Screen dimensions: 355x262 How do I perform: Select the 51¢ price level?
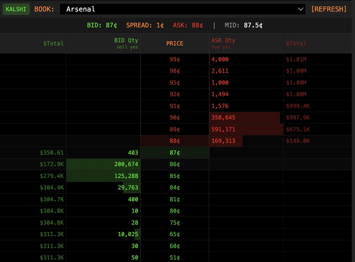[x=175, y=257]
